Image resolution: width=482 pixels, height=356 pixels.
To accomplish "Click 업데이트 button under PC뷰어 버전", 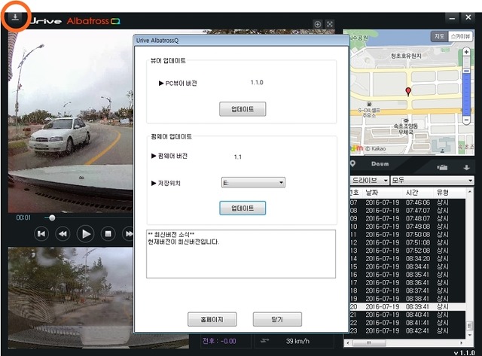I will point(243,109).
